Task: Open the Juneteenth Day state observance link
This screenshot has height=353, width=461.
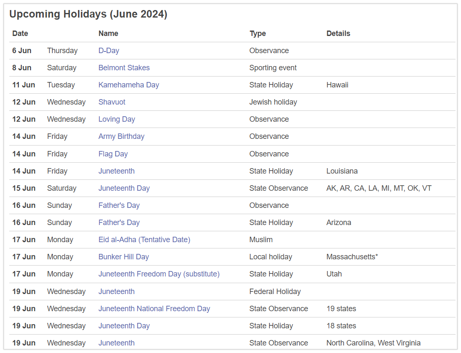Action: pyautogui.click(x=124, y=188)
